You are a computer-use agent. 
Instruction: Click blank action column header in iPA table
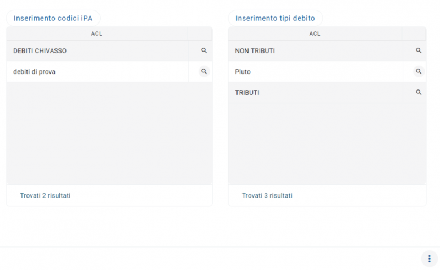click(200, 33)
